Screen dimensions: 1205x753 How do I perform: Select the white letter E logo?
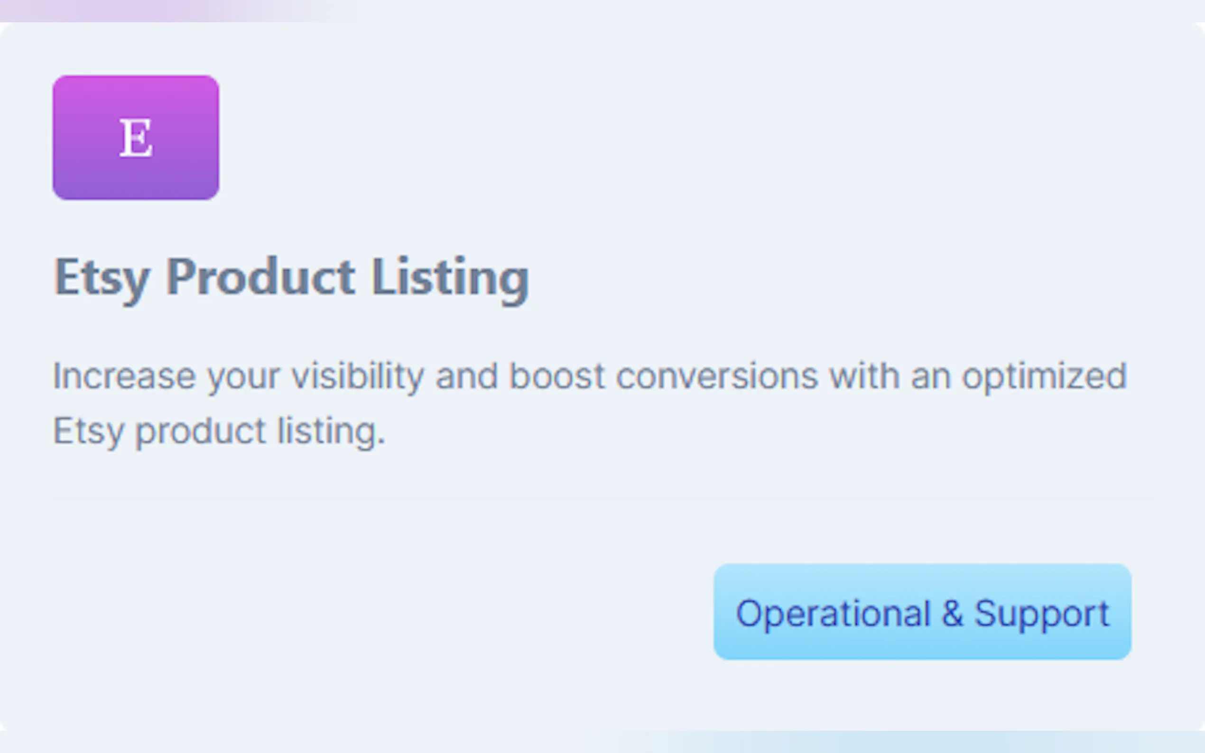(x=136, y=138)
